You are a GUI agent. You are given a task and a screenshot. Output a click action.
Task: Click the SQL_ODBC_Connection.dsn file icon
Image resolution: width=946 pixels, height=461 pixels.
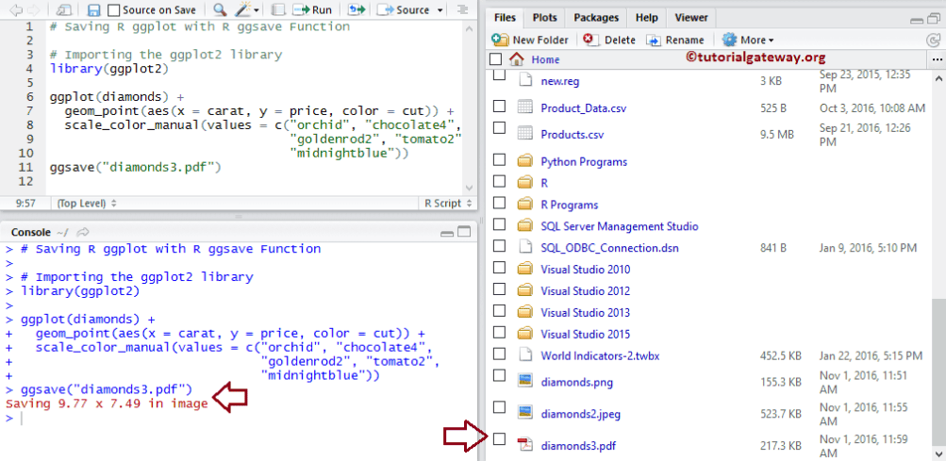click(x=525, y=247)
